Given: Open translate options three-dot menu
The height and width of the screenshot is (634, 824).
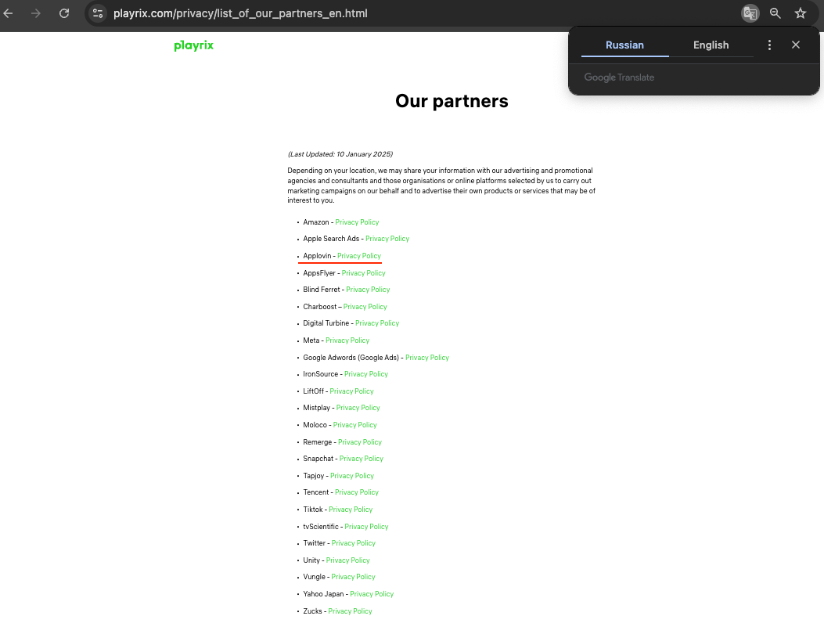Looking at the screenshot, I should coord(769,45).
